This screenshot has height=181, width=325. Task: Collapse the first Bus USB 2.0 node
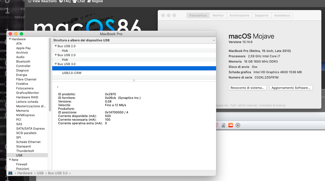tap(56, 46)
